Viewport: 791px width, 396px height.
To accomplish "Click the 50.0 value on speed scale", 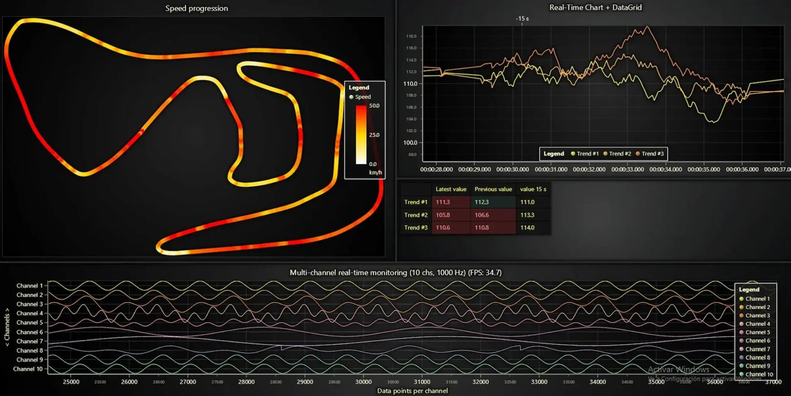I will click(374, 105).
